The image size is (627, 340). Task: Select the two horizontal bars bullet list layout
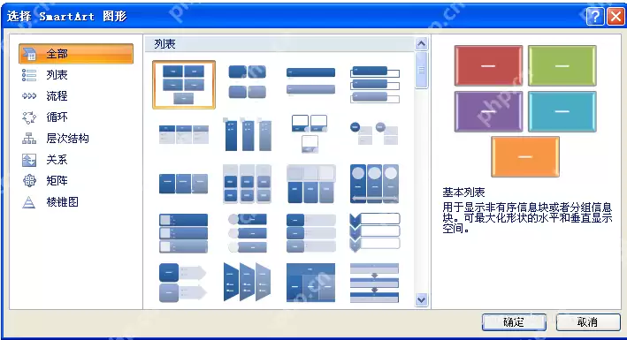[x=310, y=81]
